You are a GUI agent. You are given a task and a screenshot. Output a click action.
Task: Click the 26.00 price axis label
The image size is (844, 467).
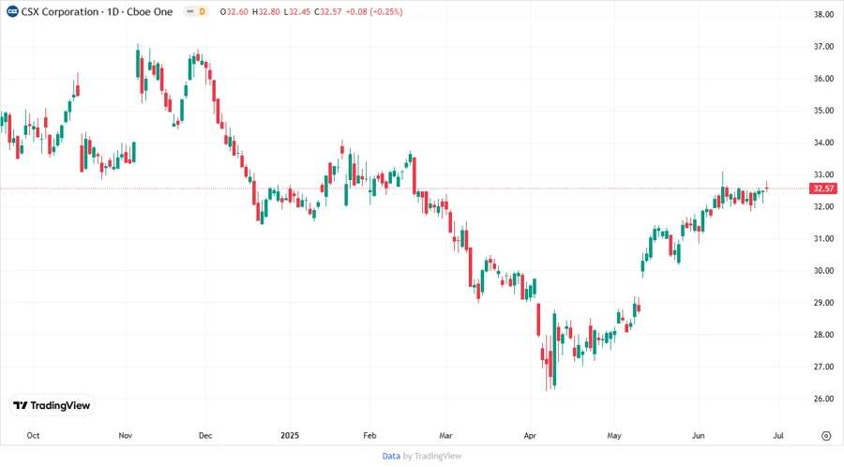coord(823,399)
